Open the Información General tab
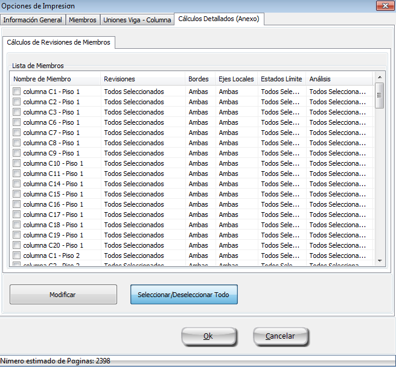 click(33, 20)
